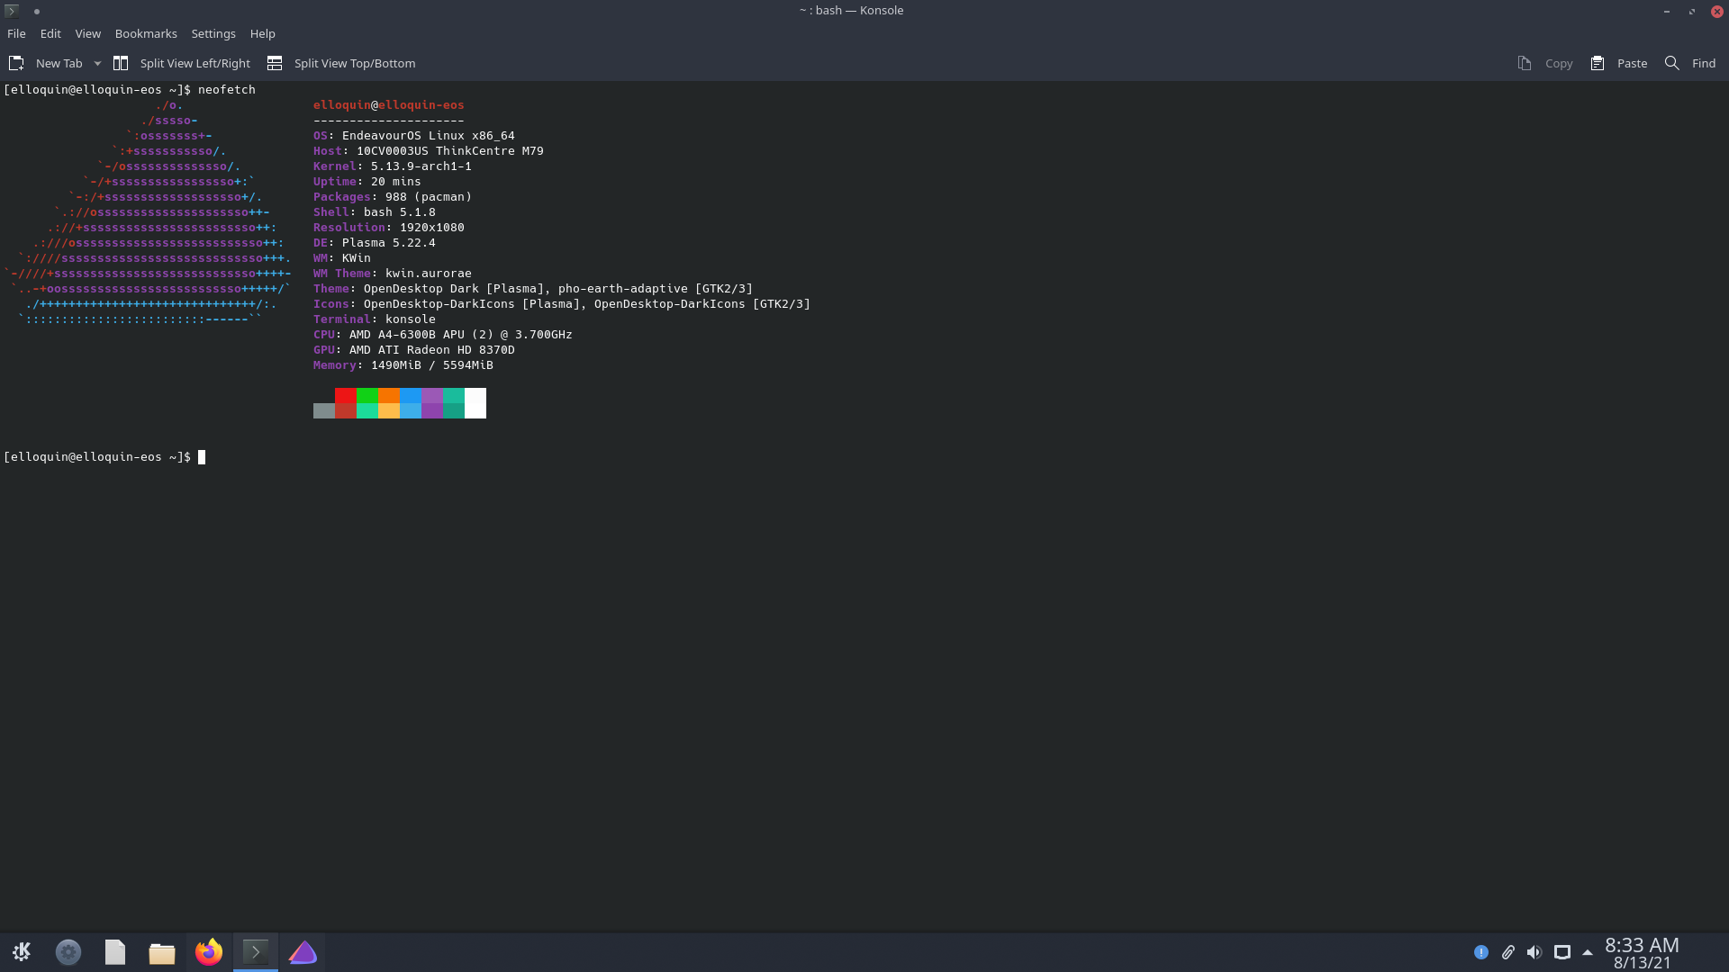Open the clock showing 8:33 AM

(x=1641, y=951)
